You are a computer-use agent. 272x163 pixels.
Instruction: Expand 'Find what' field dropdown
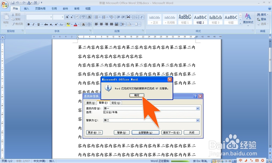click(x=197, y=108)
